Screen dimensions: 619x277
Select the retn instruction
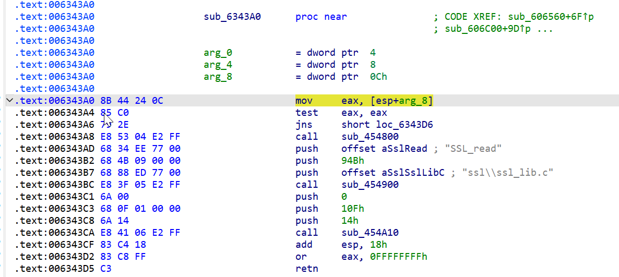(x=306, y=269)
